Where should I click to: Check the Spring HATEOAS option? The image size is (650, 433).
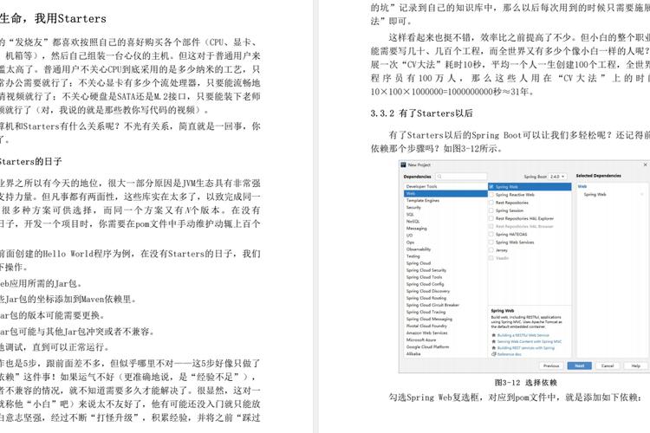tap(492, 234)
